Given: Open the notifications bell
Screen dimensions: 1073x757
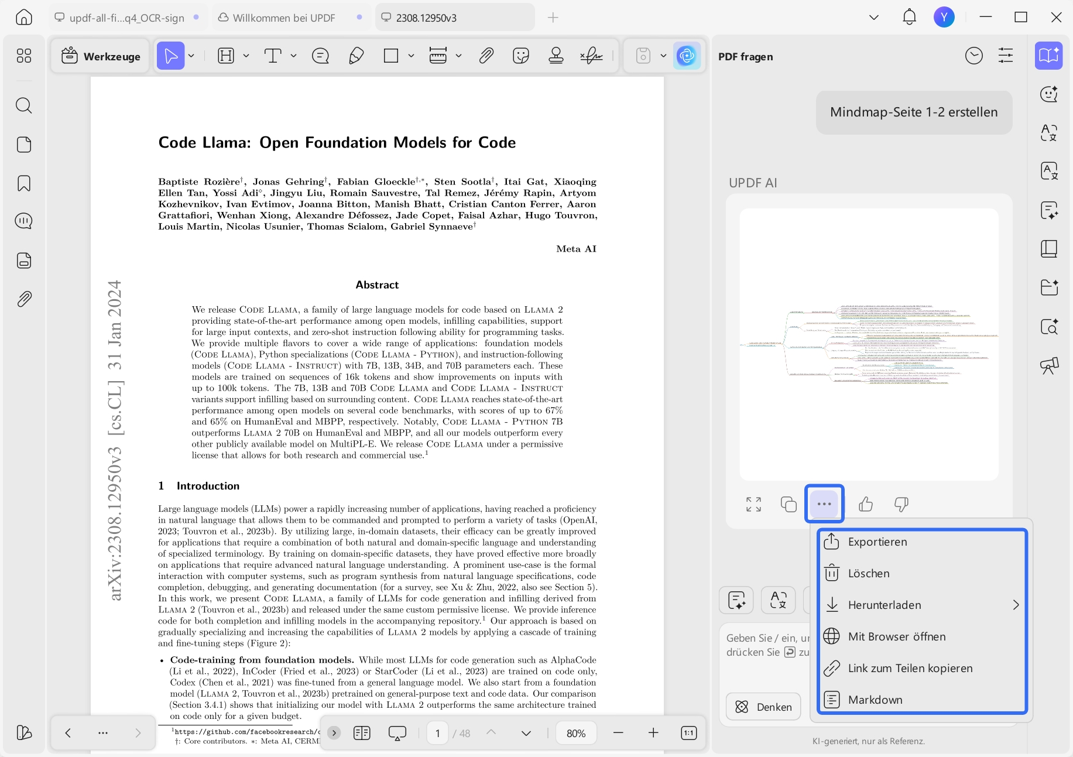Looking at the screenshot, I should pyautogui.click(x=909, y=18).
